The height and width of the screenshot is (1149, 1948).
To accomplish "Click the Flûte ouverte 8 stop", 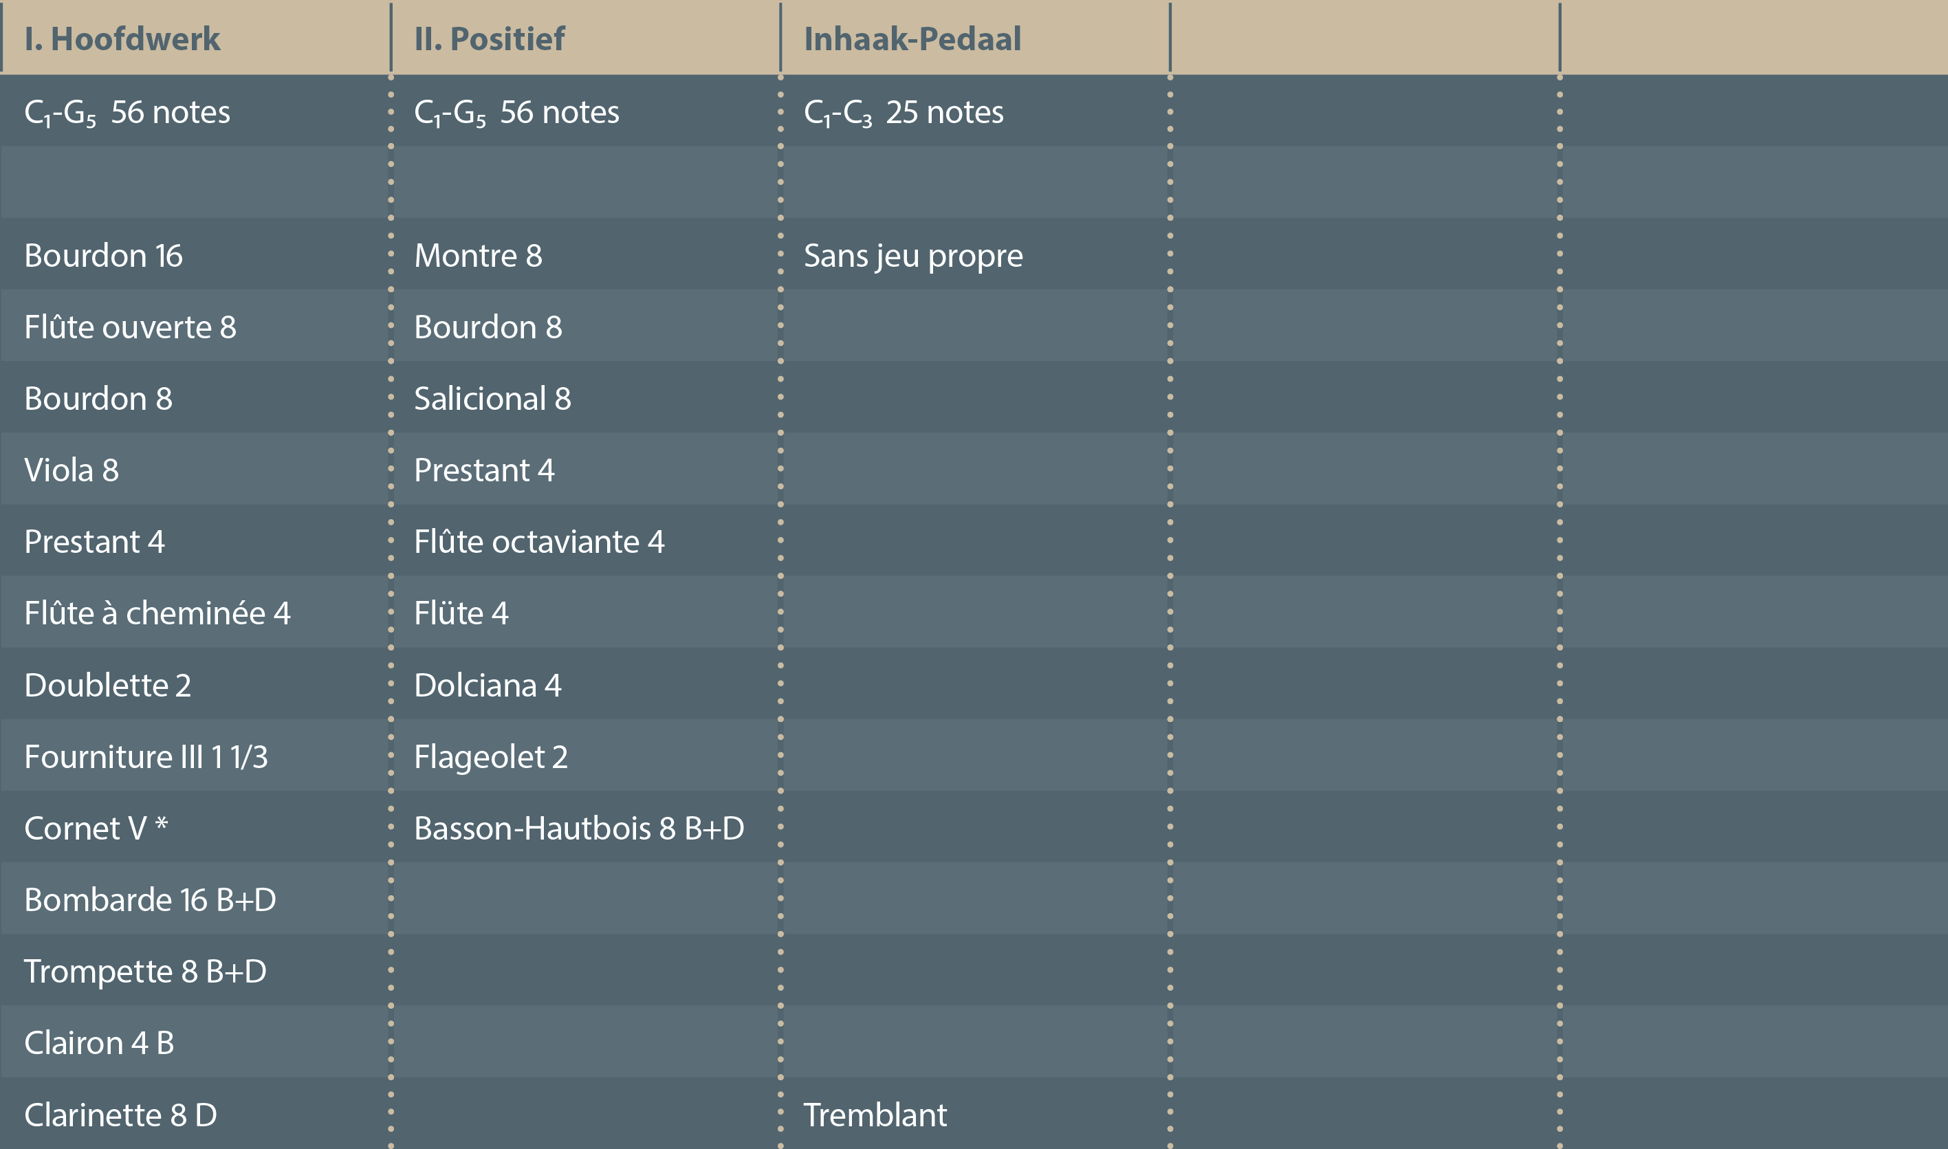I will coord(130,327).
